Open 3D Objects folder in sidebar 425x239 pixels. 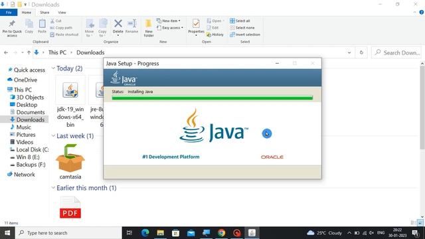pyautogui.click(x=27, y=98)
